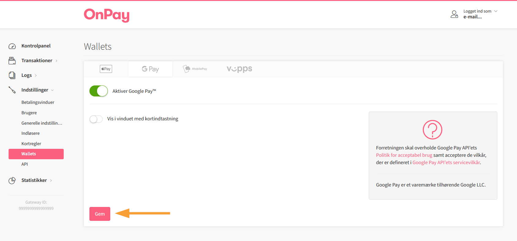Click the Statistikker label
Screen dimensions: 517x241
pos(34,180)
